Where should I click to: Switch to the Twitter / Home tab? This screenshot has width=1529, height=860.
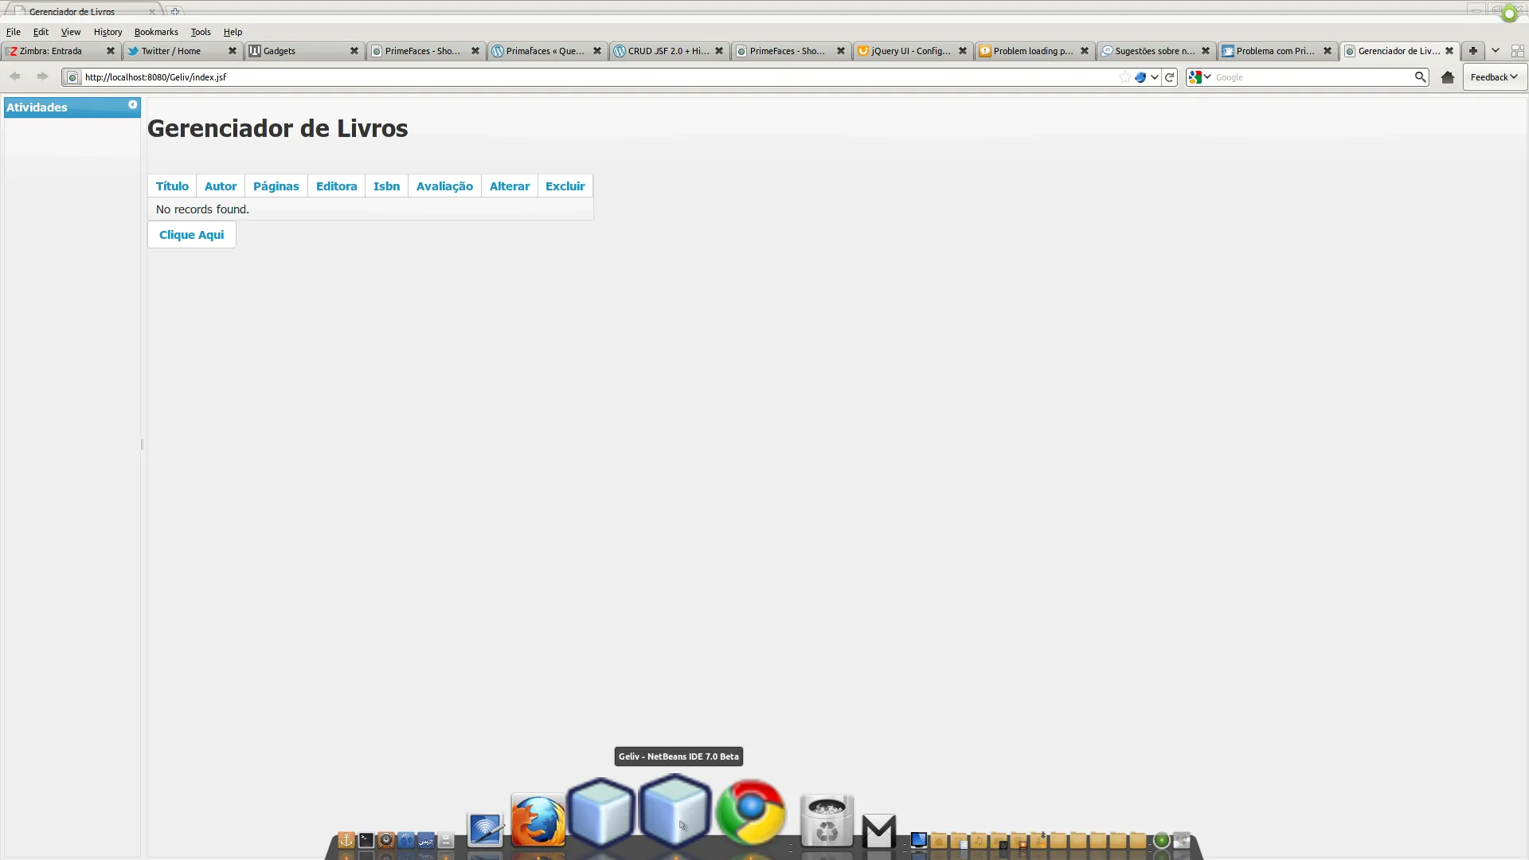pyautogui.click(x=171, y=51)
